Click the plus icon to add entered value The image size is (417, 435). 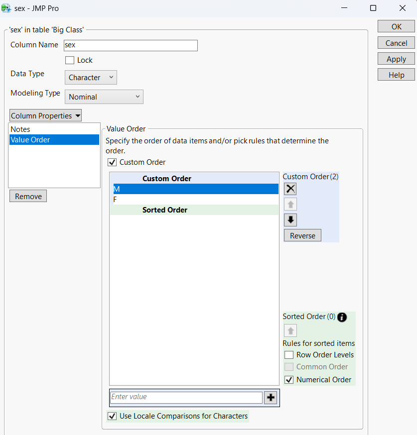point(271,397)
